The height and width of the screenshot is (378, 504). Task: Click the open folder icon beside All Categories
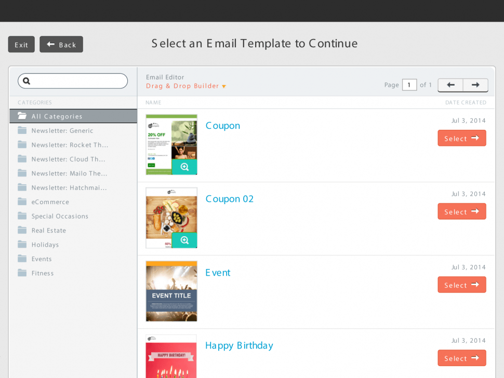click(x=22, y=116)
